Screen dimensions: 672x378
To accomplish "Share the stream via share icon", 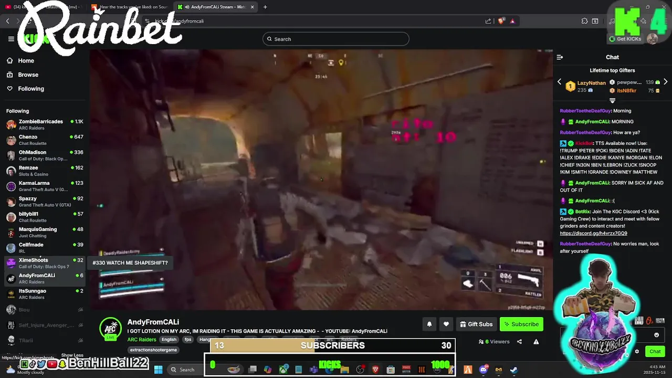I will (519, 342).
